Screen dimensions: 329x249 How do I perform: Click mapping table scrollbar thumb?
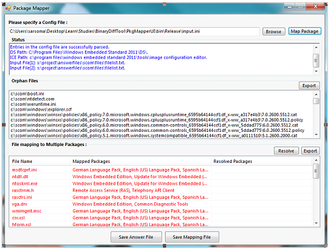click(316, 171)
